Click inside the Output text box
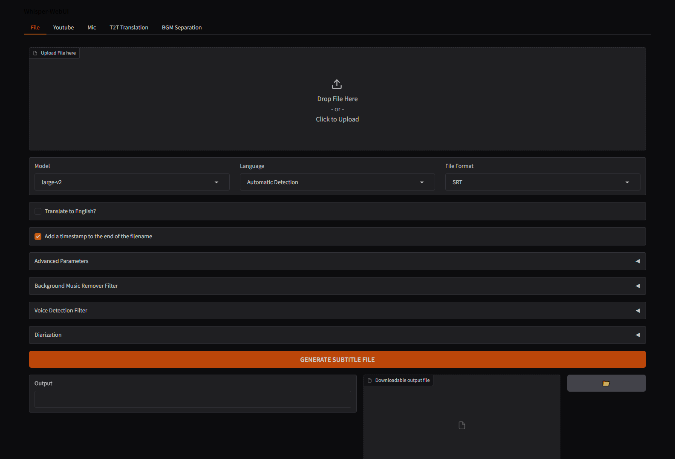675x459 pixels. point(193,399)
